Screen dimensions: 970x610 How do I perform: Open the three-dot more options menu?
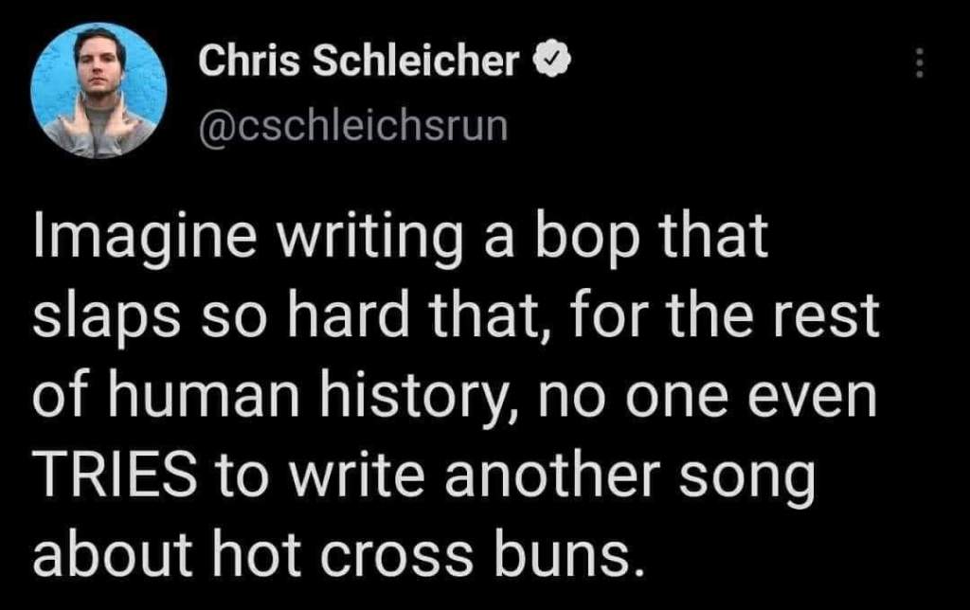point(915,64)
